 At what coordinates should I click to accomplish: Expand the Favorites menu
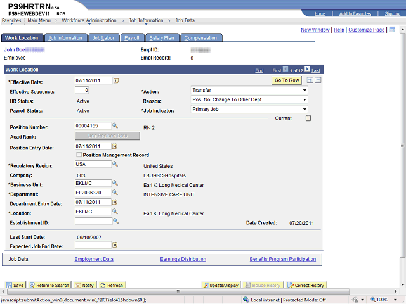click(11, 20)
